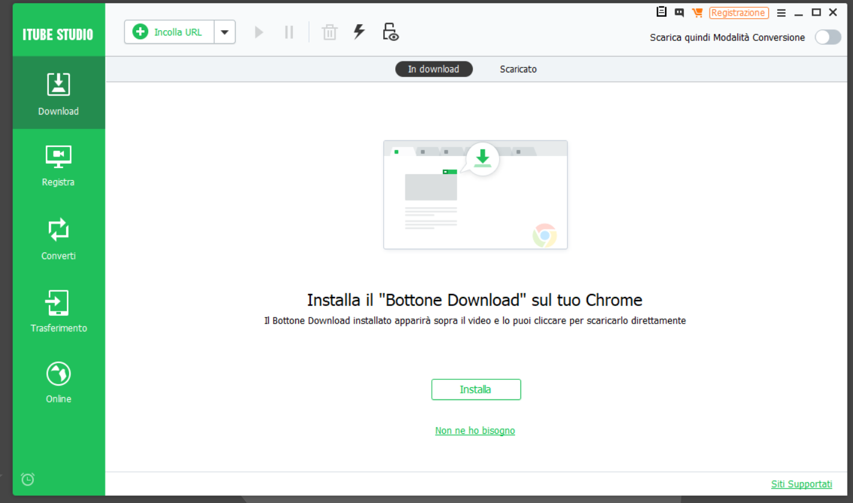Go to the Converti section

point(58,238)
